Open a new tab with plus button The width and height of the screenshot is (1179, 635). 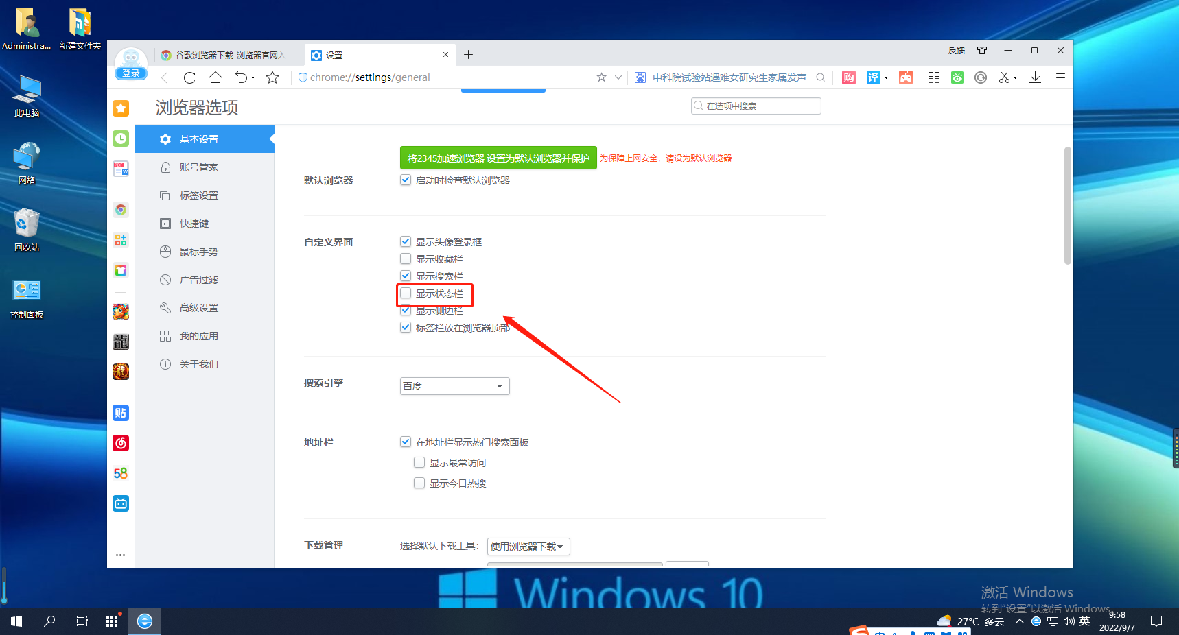pyautogui.click(x=468, y=55)
